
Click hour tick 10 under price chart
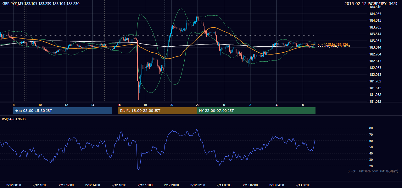click(x=40, y=105)
